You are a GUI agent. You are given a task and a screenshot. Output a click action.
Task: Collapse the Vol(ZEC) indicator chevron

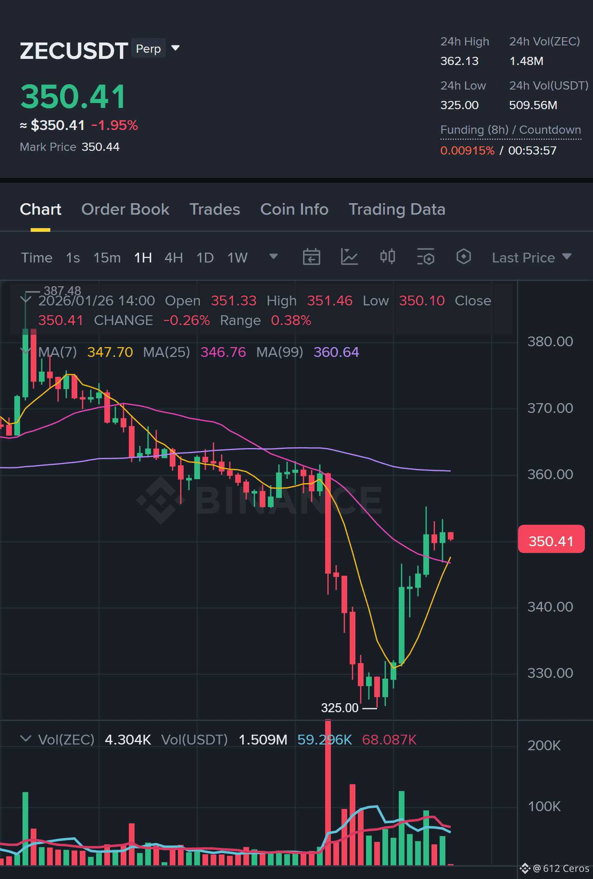26,738
